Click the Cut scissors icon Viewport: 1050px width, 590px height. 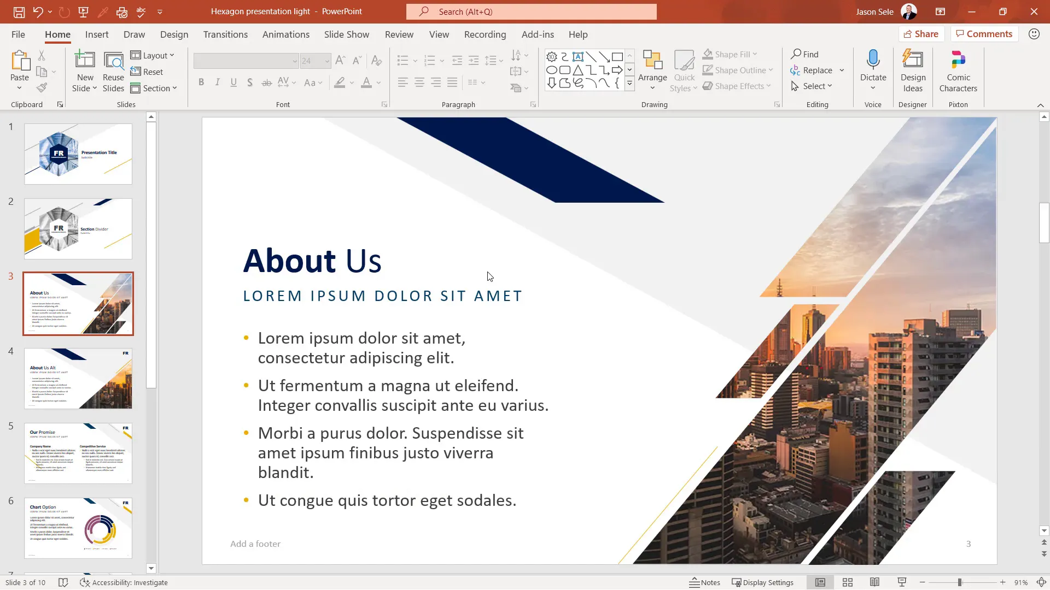tap(42, 55)
